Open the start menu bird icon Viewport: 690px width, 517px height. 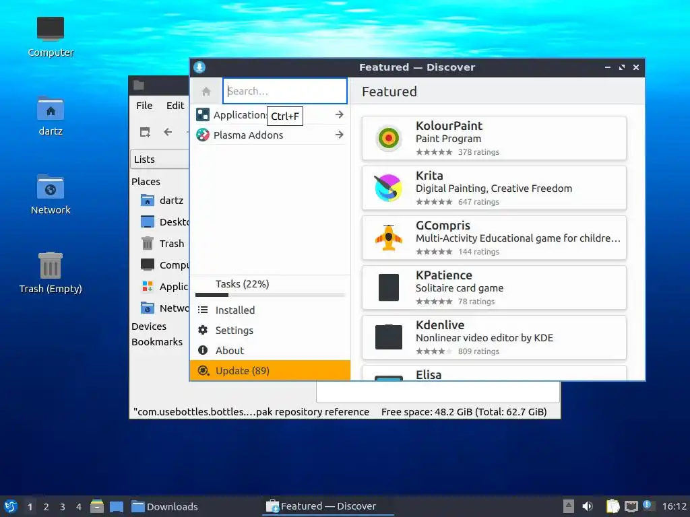click(11, 506)
